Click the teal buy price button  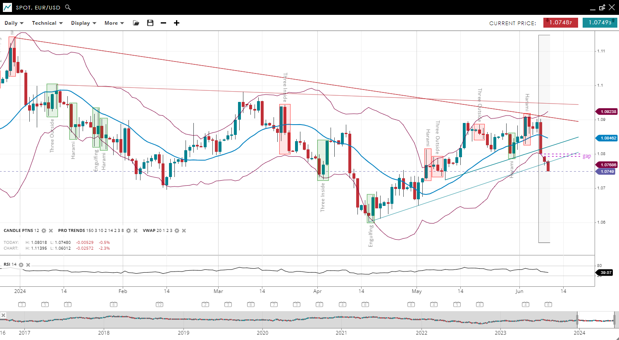[x=600, y=23]
